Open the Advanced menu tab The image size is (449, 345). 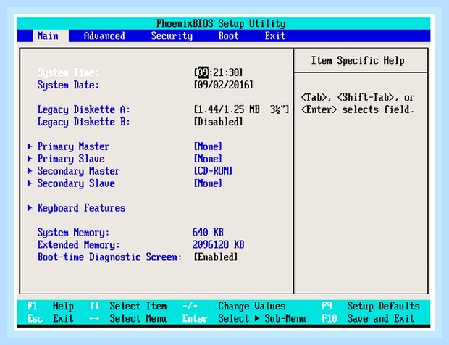[104, 36]
